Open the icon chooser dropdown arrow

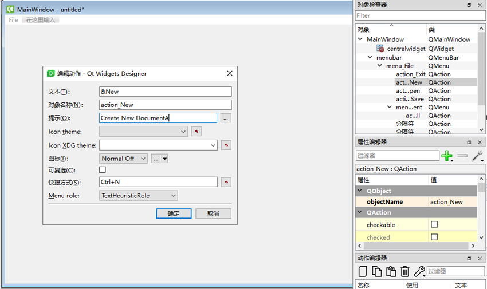click(165, 159)
